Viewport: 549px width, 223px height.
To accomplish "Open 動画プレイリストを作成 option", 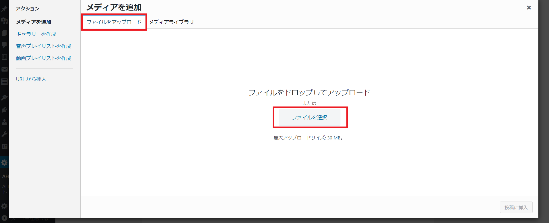I will (44, 58).
